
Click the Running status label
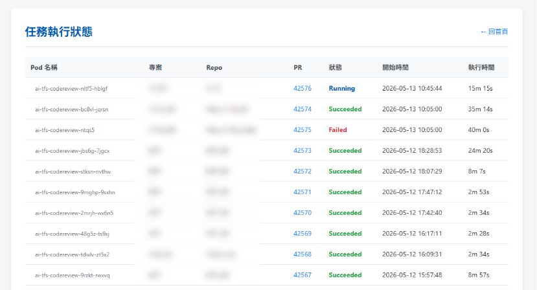pos(342,88)
